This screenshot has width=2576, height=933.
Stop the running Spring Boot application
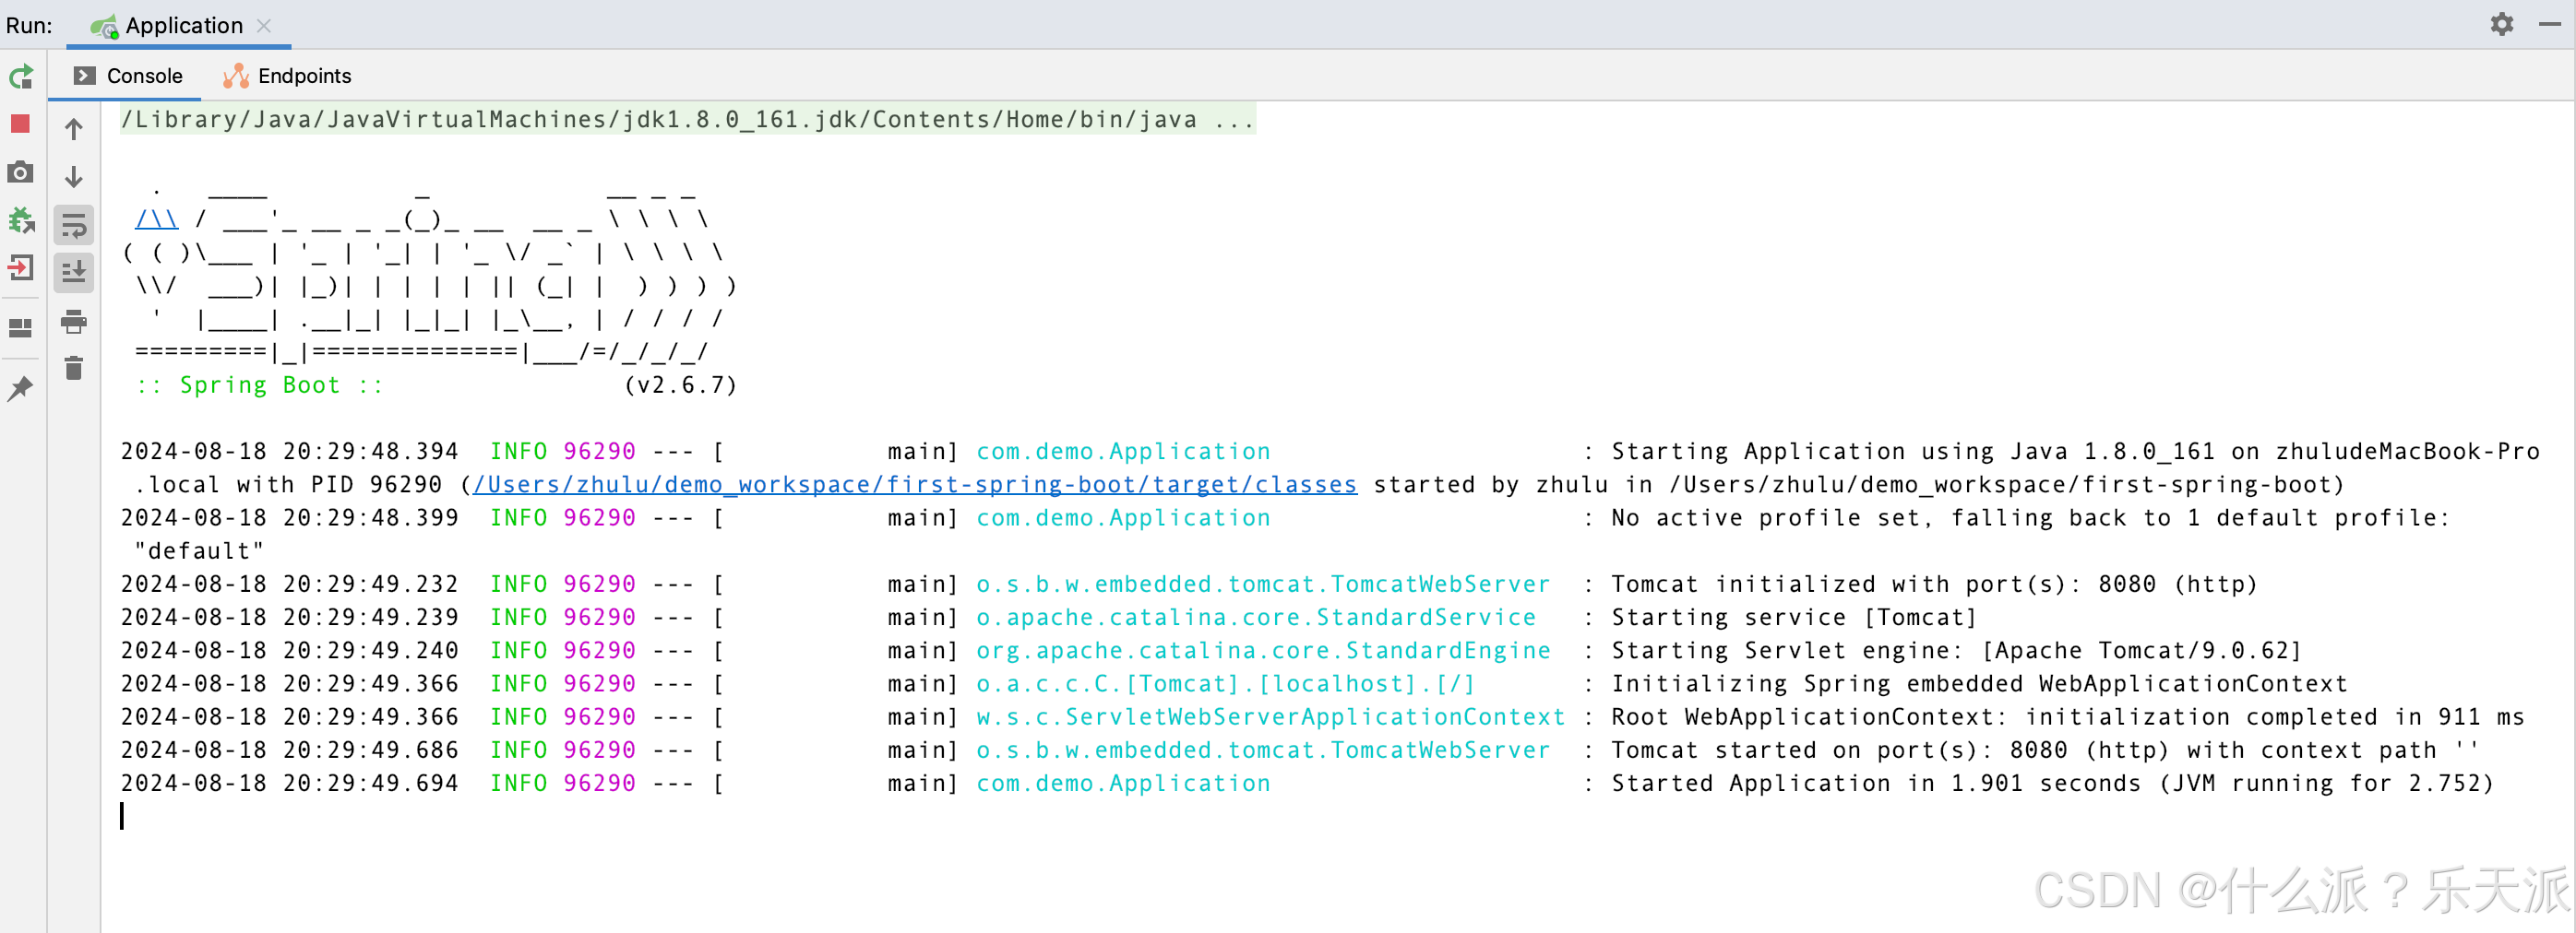pos(20,123)
